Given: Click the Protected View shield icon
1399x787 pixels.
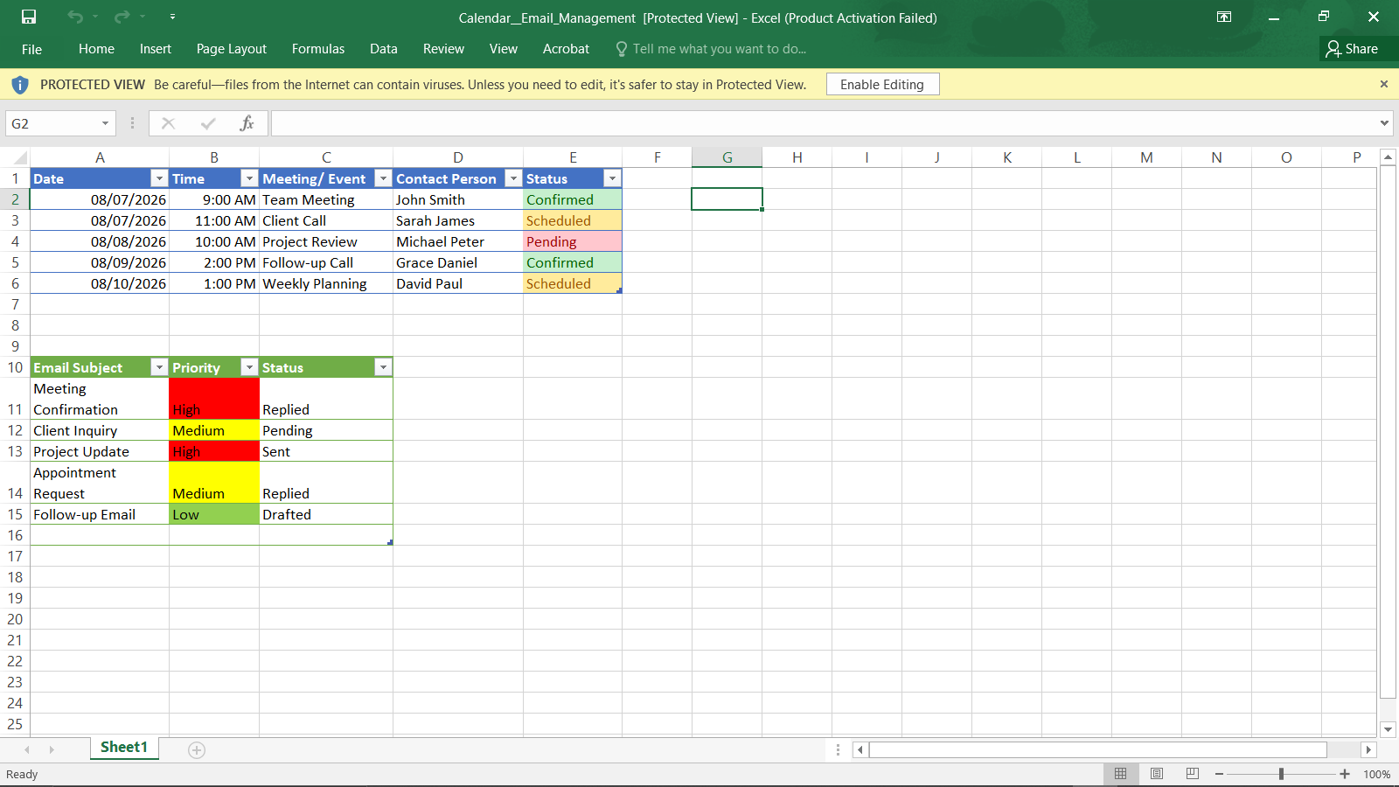Looking at the screenshot, I should coord(20,85).
